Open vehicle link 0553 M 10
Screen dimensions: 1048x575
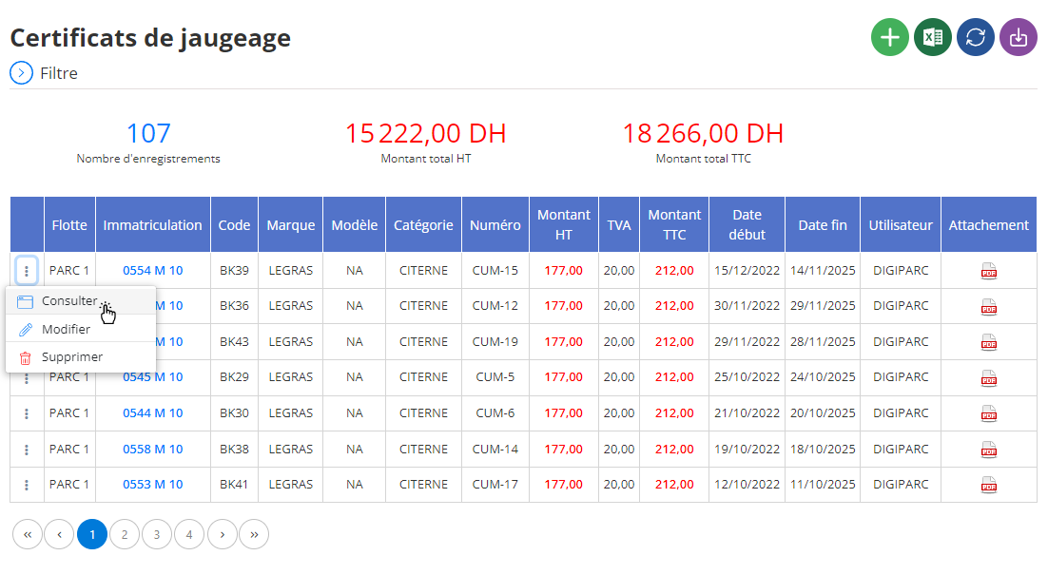(x=152, y=485)
